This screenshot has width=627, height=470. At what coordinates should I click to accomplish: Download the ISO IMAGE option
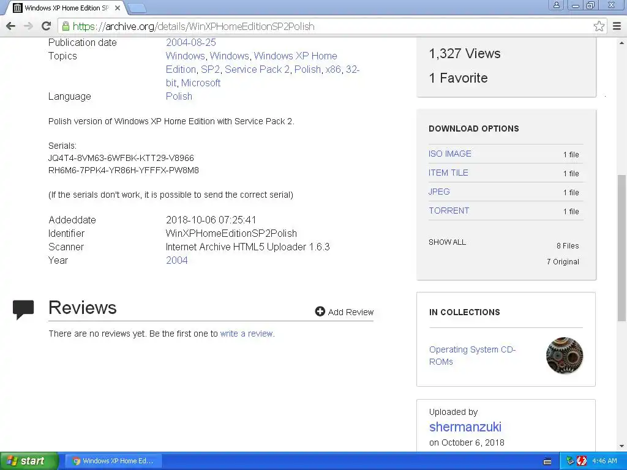click(x=450, y=154)
